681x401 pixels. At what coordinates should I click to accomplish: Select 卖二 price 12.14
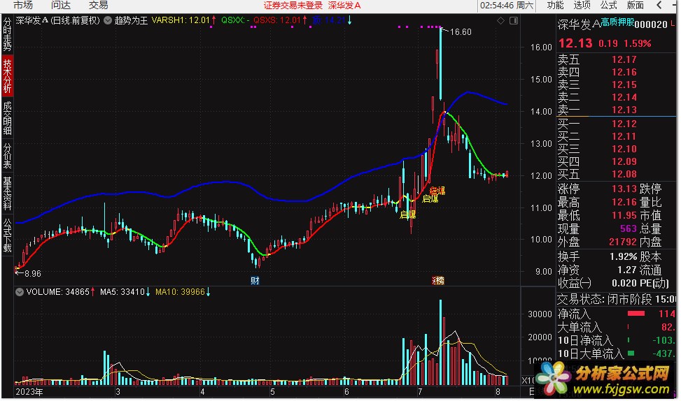[624, 98]
